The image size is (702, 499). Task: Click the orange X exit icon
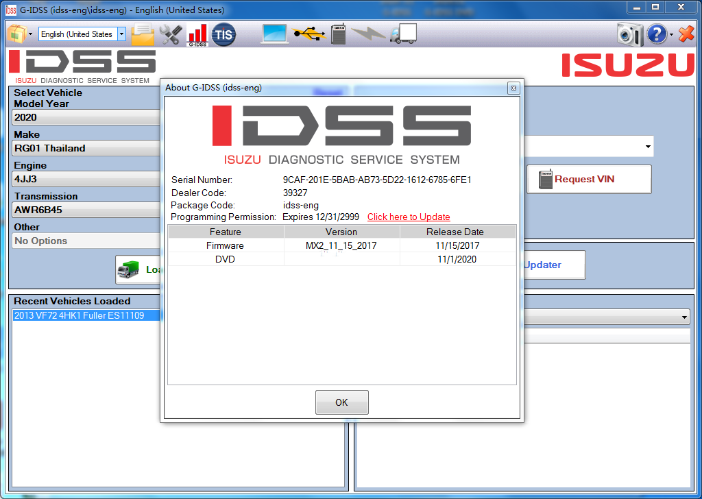pyautogui.click(x=686, y=34)
